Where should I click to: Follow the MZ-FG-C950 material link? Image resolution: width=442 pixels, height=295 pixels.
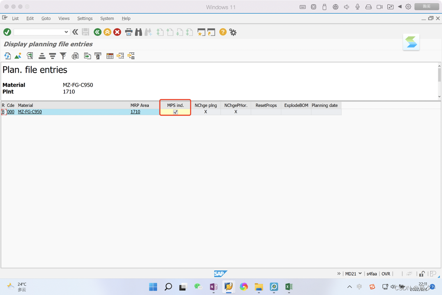(30, 112)
